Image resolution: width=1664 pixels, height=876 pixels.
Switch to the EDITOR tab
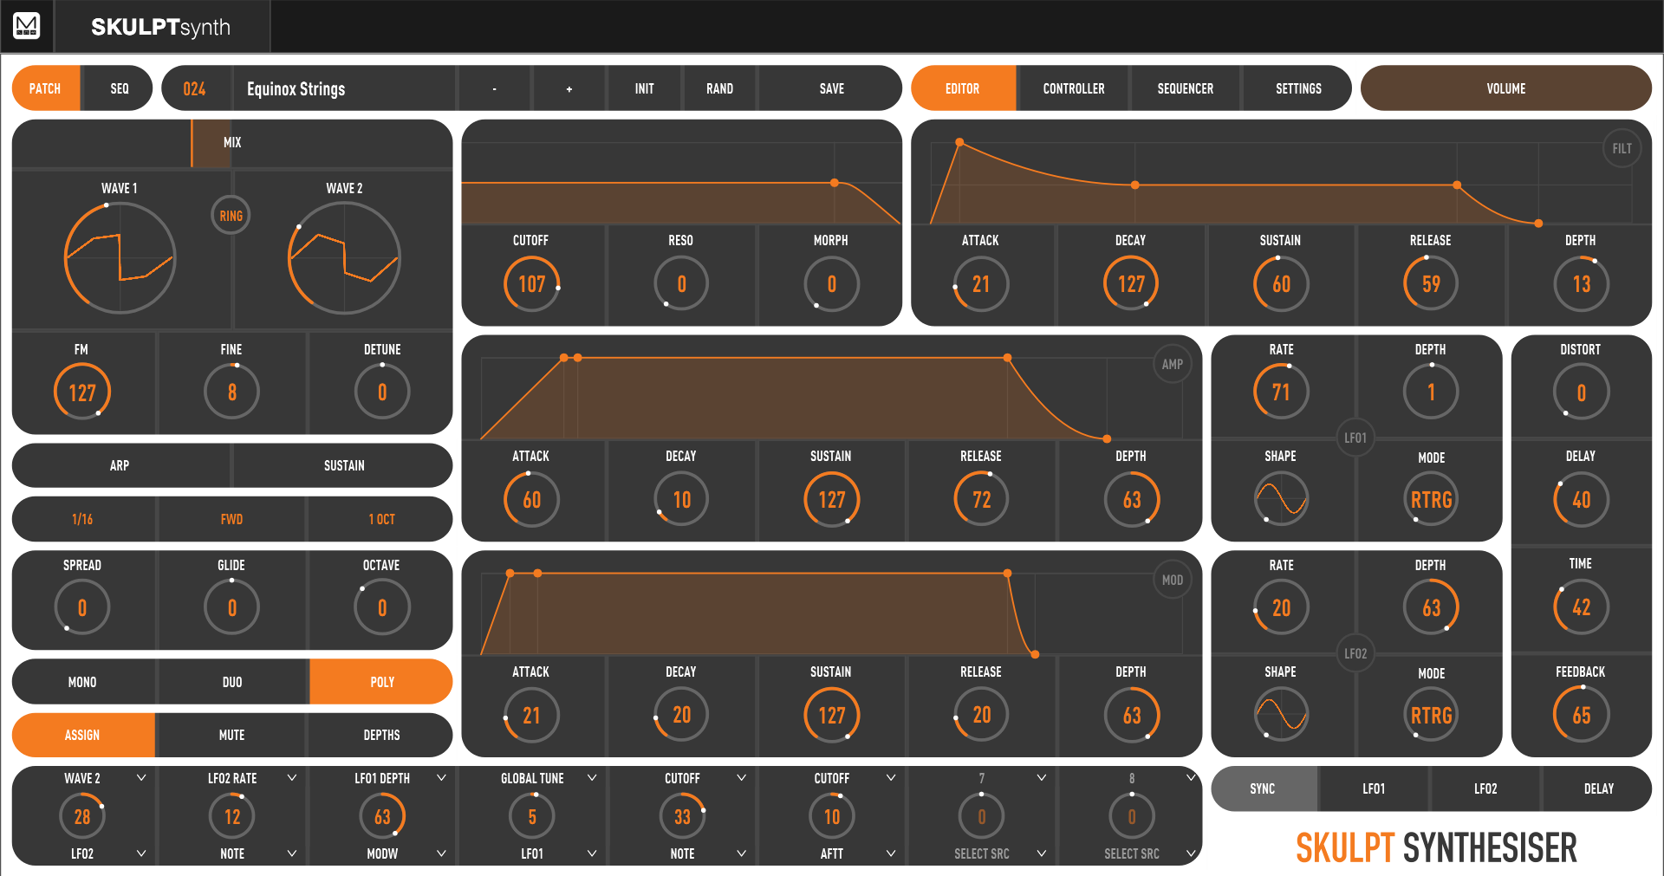pyautogui.click(x=963, y=88)
